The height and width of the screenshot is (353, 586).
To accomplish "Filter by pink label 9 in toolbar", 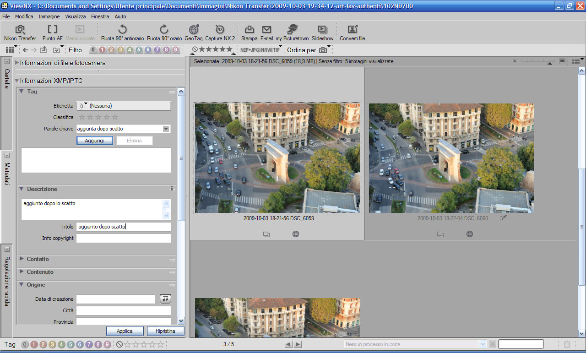I will tap(175, 50).
